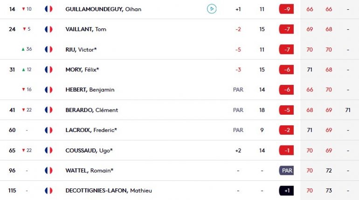The image size is (359, 200).
Task: Click the grey PAR total badge for Wattel
Action: pos(286,171)
